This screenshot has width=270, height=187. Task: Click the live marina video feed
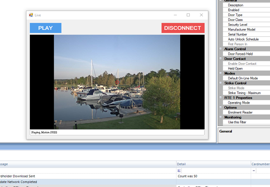pos(117,82)
